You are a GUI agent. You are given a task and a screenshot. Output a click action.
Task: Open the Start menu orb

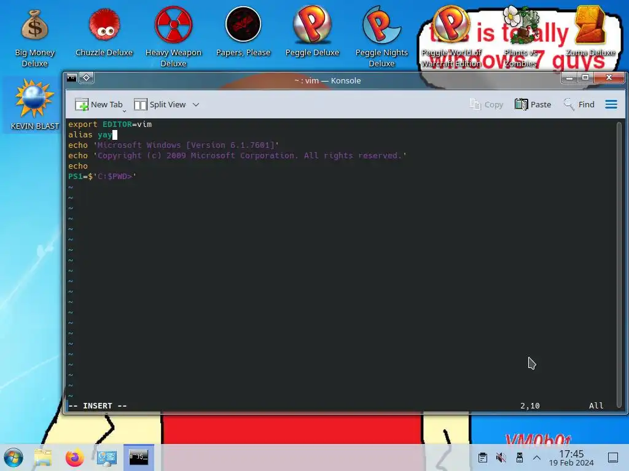pyautogui.click(x=14, y=458)
